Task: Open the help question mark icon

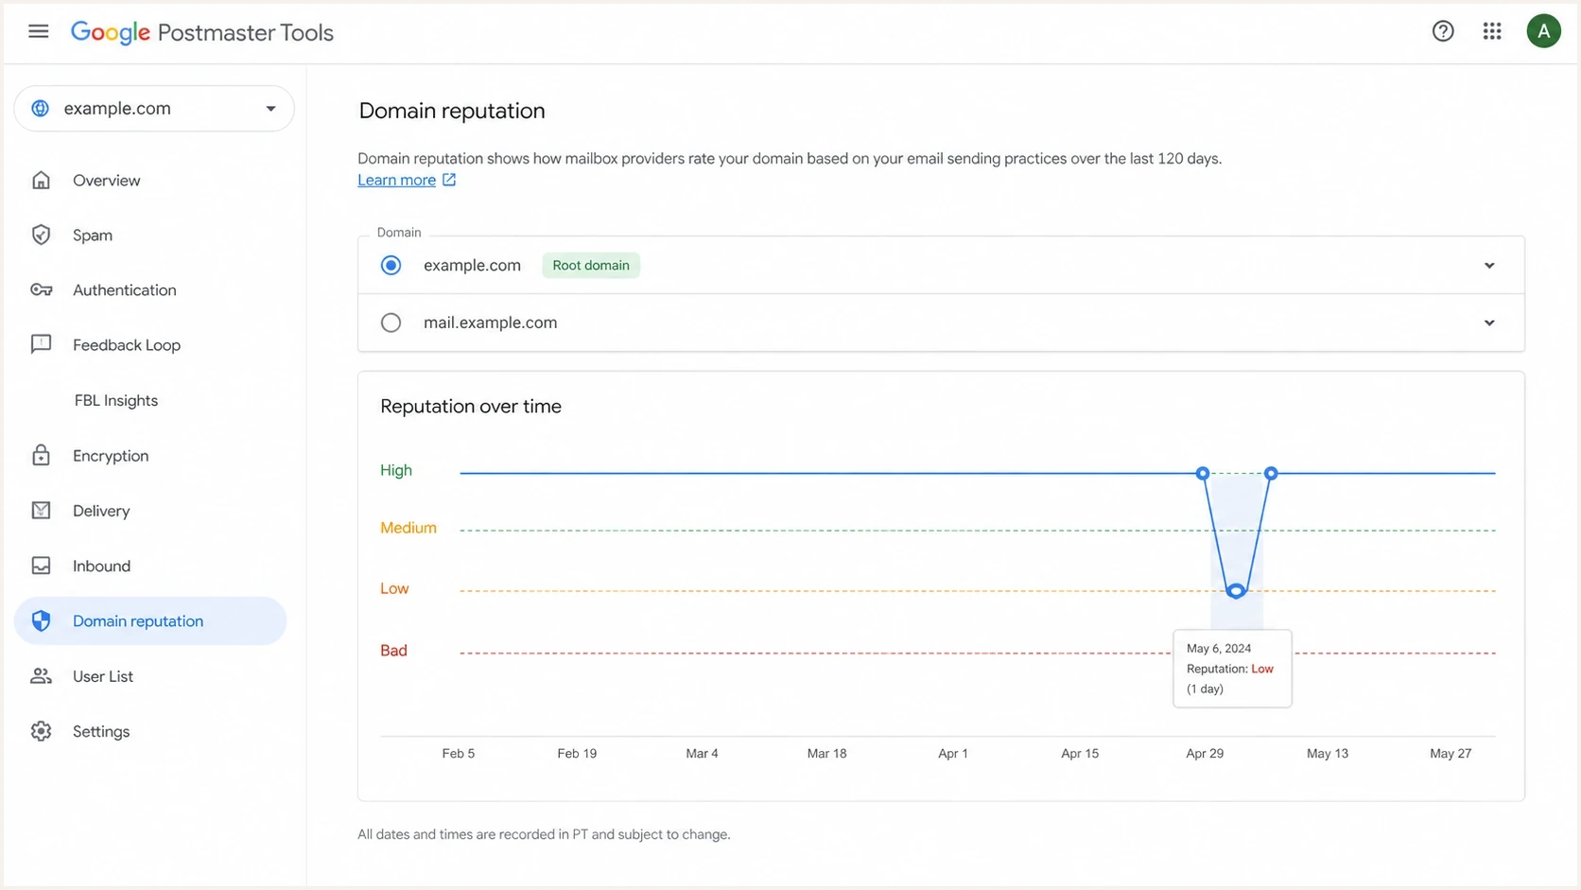Action: (x=1443, y=31)
